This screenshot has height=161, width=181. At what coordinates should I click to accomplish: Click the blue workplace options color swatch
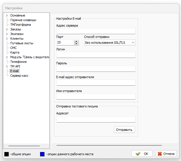[42, 154]
